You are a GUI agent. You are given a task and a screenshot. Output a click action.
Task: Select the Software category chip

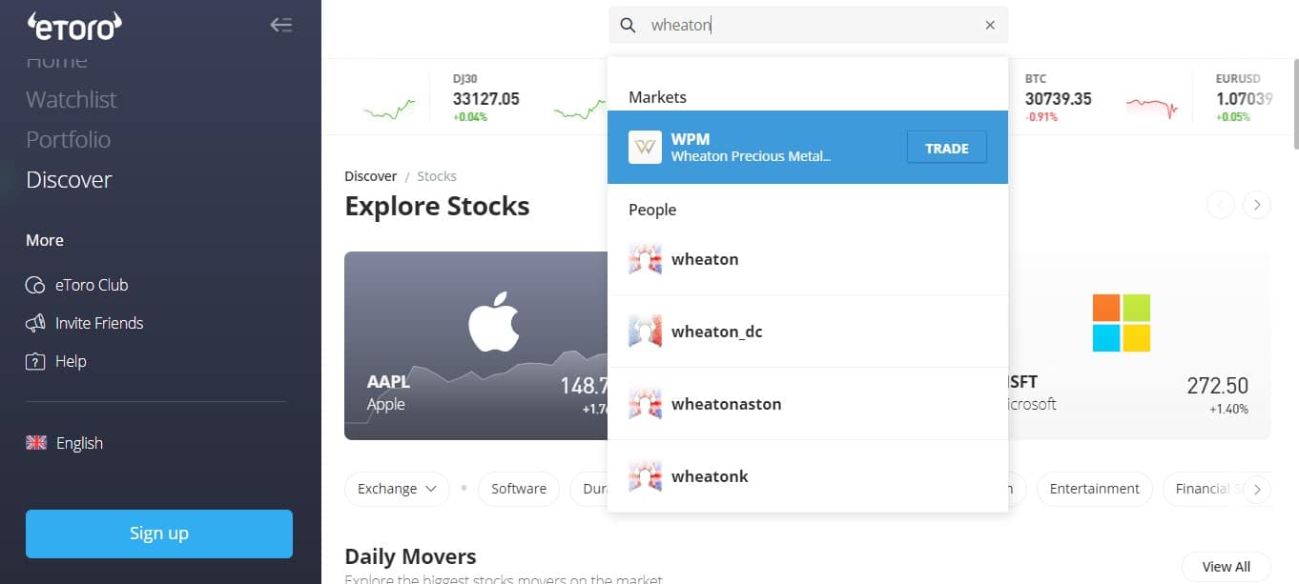point(519,489)
